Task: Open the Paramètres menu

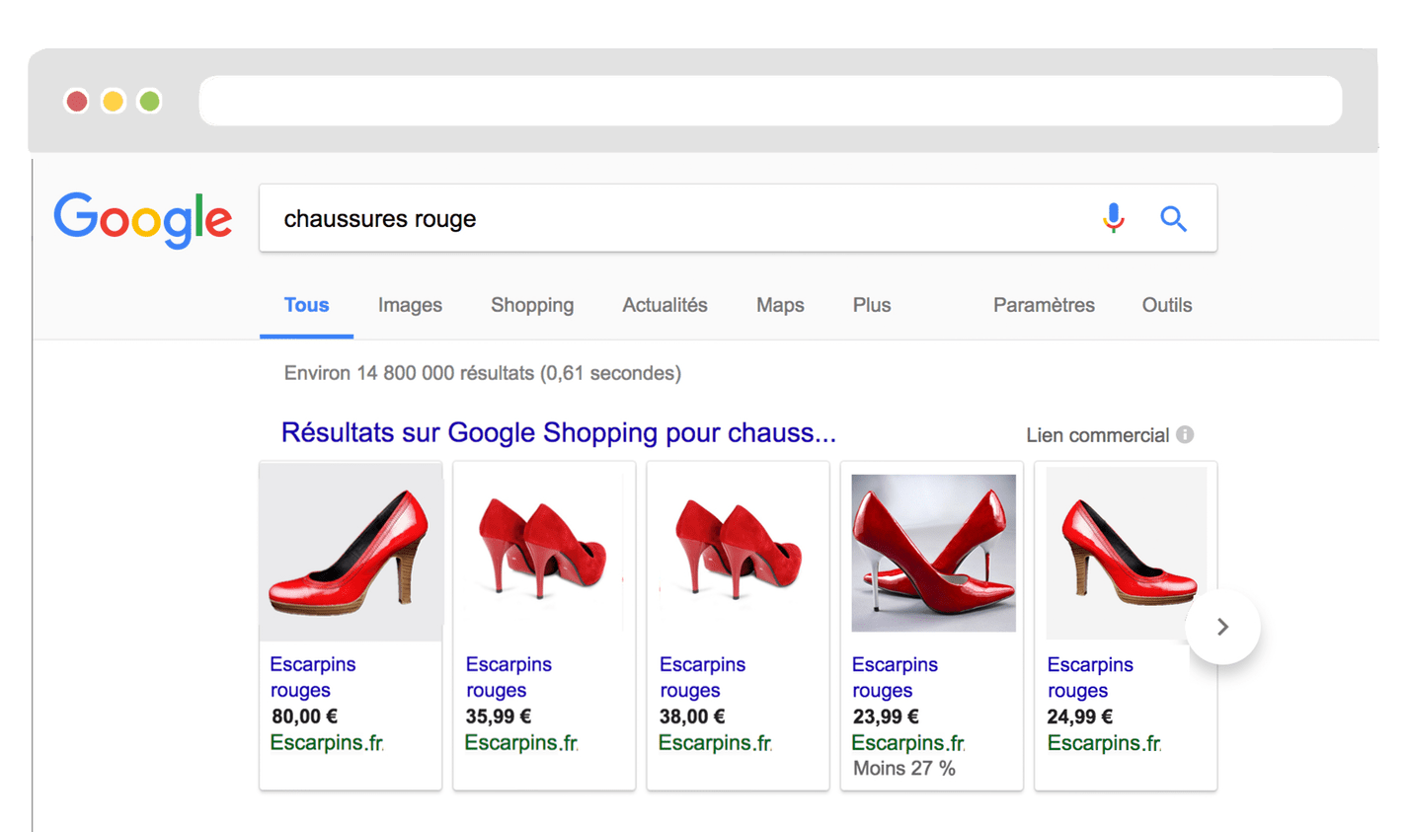Action: point(1043,305)
